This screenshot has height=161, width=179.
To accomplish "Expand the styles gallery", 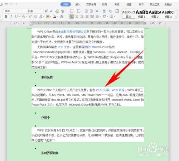I will (176, 17).
